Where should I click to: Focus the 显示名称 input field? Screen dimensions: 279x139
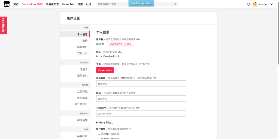coord(141,84)
